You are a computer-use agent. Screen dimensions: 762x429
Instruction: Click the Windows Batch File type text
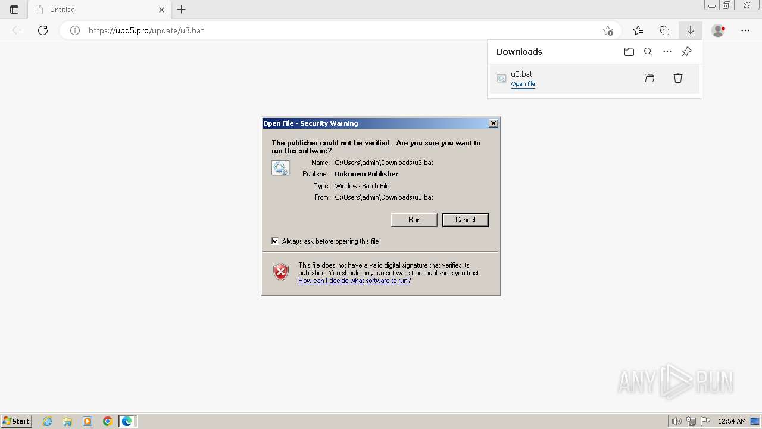coord(362,186)
